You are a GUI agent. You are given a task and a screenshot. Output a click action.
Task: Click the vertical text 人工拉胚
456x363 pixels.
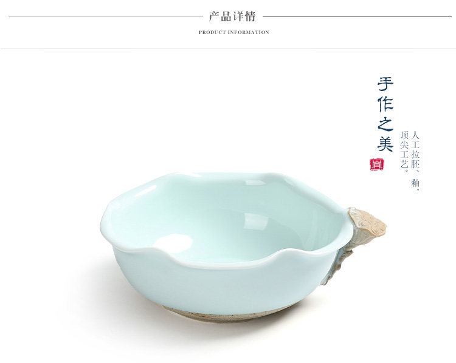pos(415,150)
